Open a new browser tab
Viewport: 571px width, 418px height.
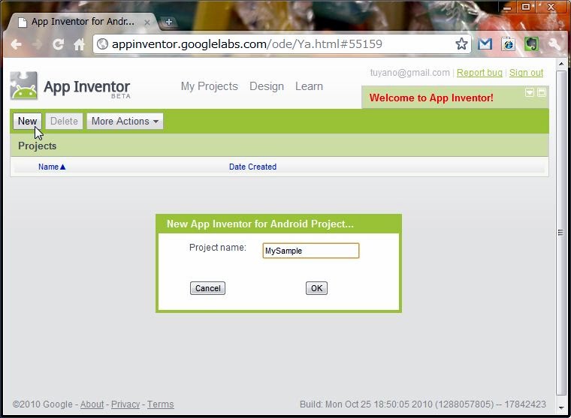click(168, 22)
